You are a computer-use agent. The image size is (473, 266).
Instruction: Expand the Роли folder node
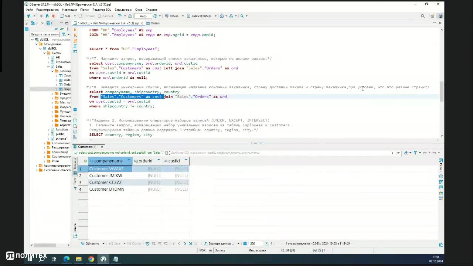coord(44,161)
